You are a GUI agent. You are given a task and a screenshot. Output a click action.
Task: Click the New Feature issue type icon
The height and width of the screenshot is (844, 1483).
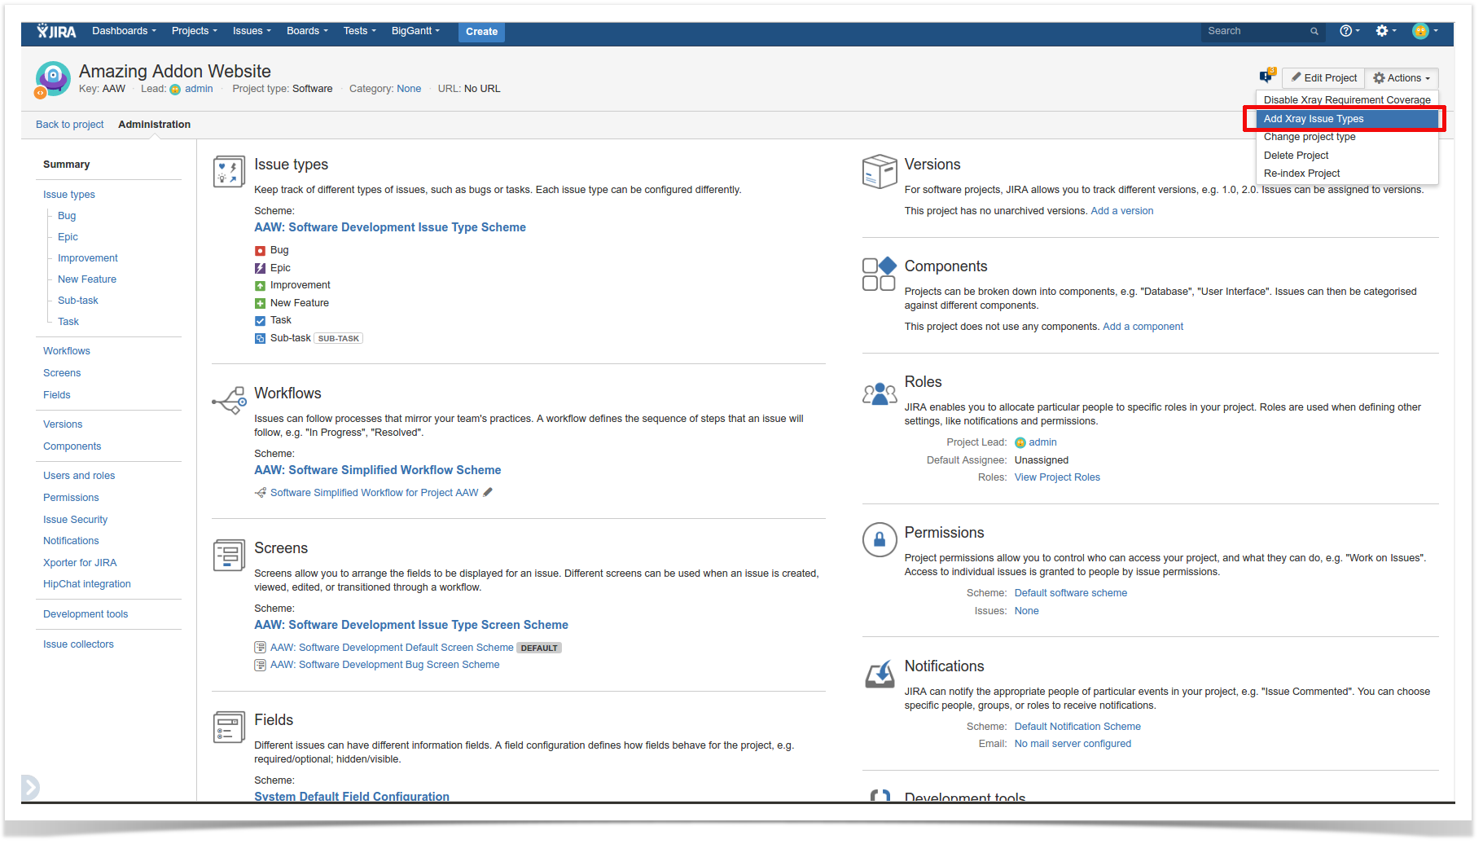(x=260, y=303)
